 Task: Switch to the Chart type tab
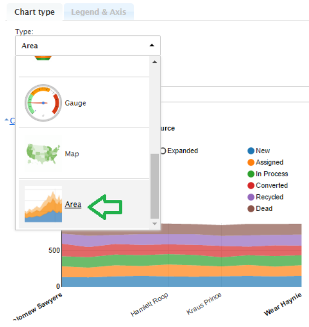click(34, 12)
